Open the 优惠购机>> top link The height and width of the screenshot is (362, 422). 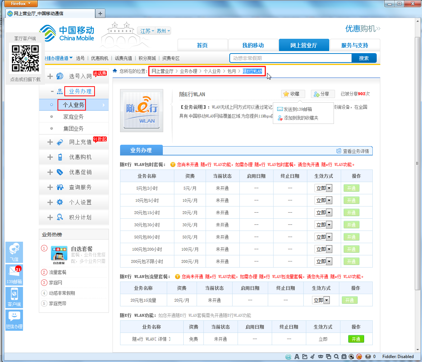tap(363, 28)
